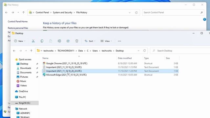
Task: Open Restore personal files link
Action: (18, 28)
